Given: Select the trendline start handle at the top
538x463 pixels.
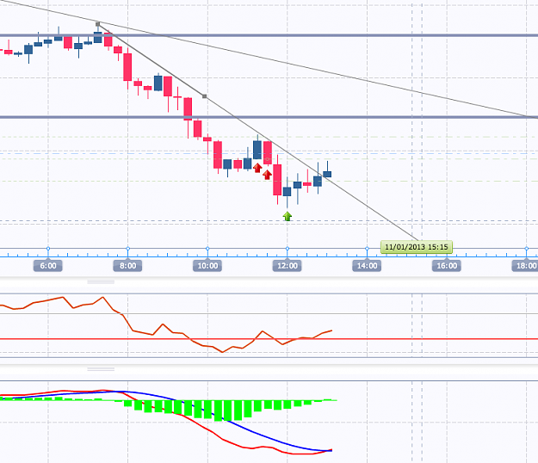Looking at the screenshot, I should coord(97,24).
